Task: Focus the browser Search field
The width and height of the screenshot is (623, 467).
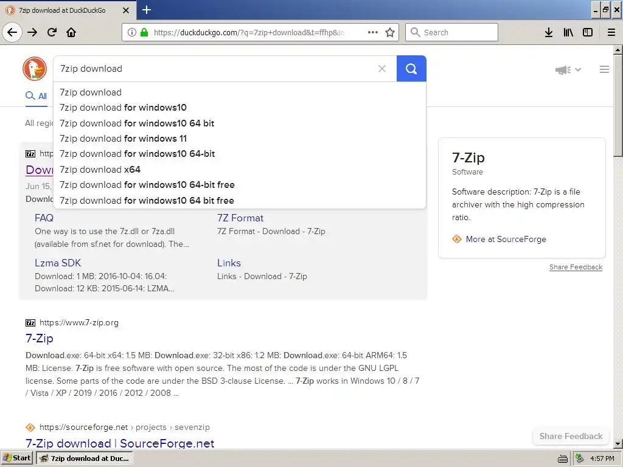Action: 452,32
